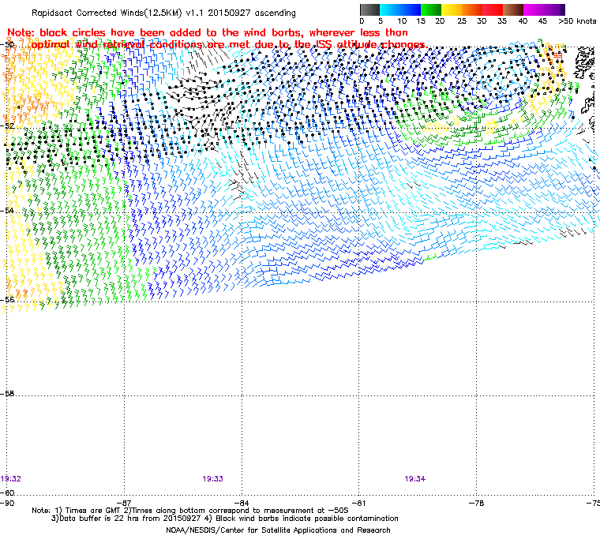Click the '15' legend scale label

[x=421, y=21]
